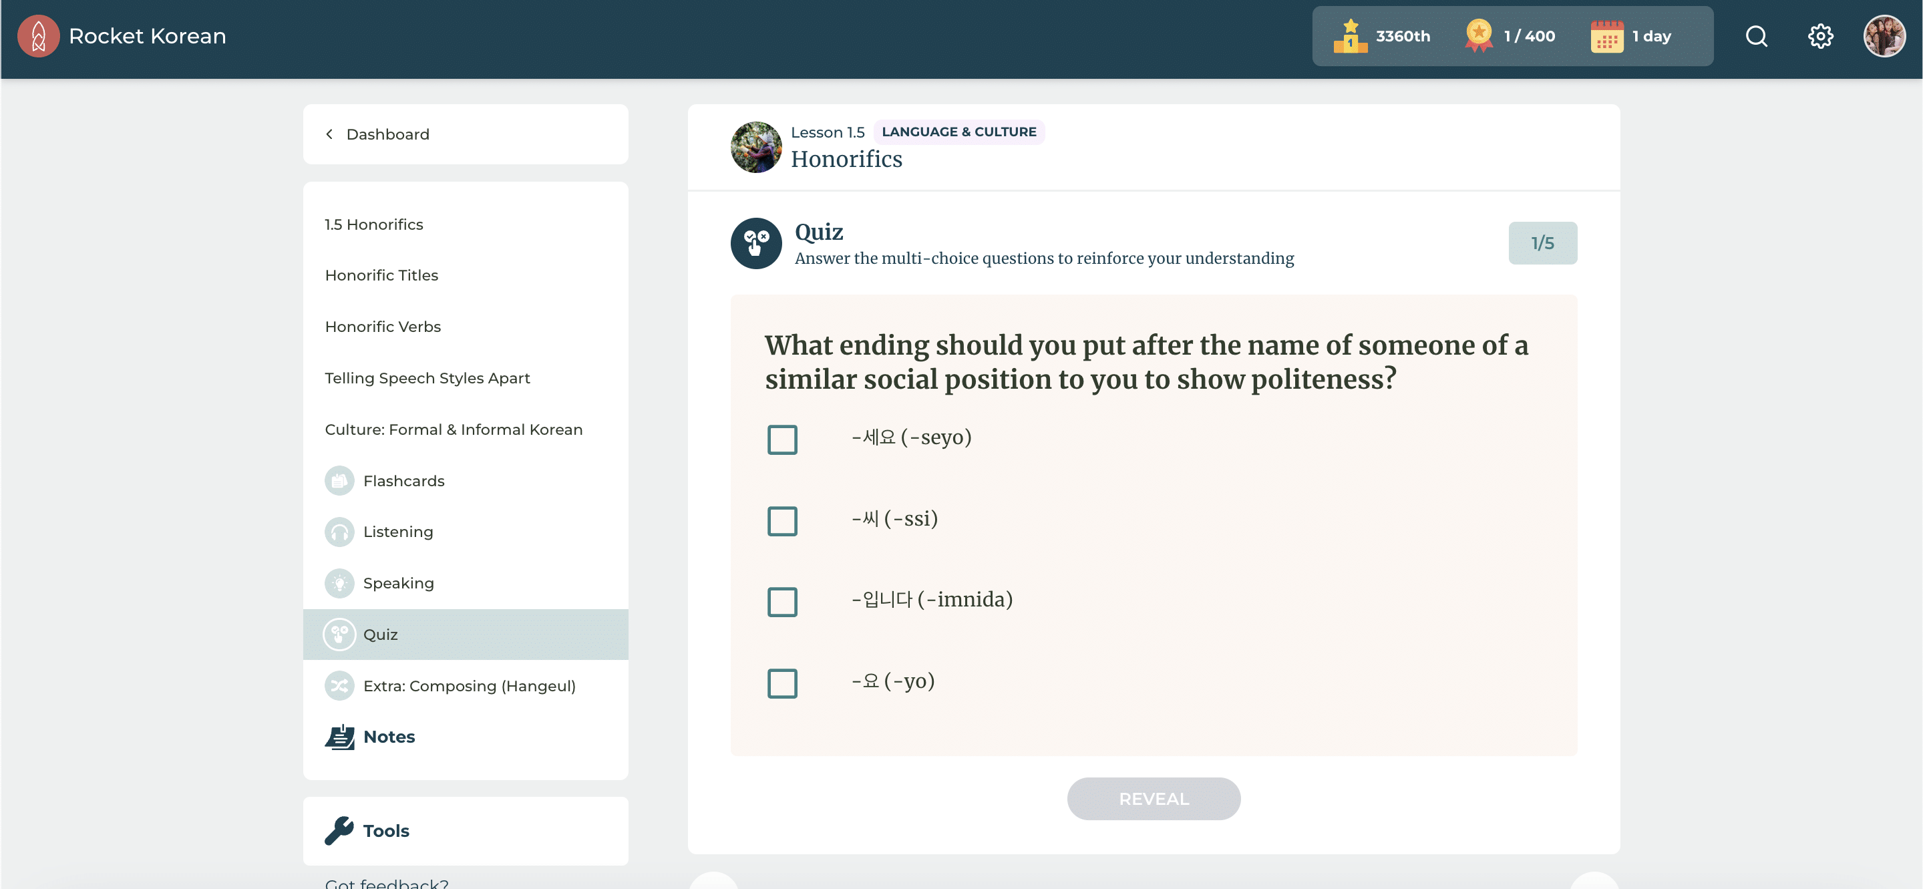
Task: Click the Listening headphones icon
Action: (x=339, y=532)
